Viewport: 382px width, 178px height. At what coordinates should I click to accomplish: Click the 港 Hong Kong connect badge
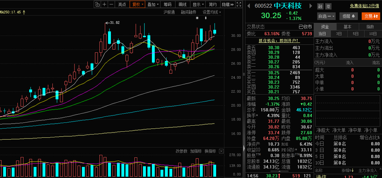[x=328, y=6]
